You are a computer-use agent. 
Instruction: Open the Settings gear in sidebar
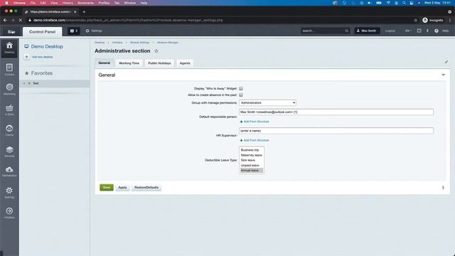pos(9,192)
